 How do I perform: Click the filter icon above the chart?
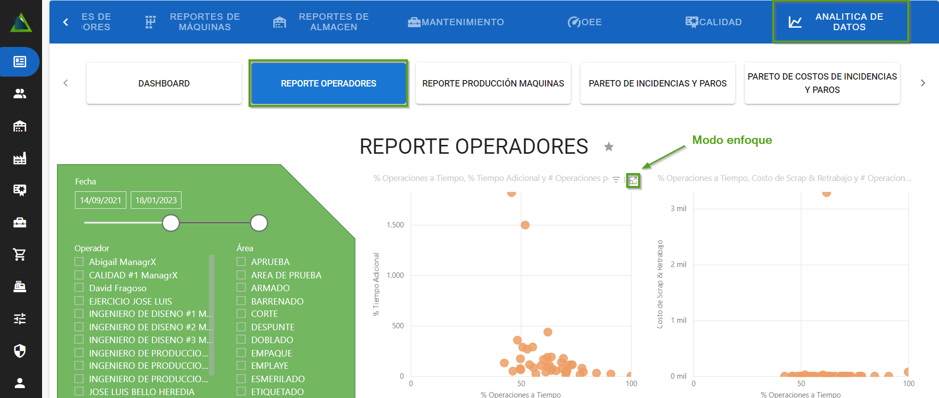[616, 180]
